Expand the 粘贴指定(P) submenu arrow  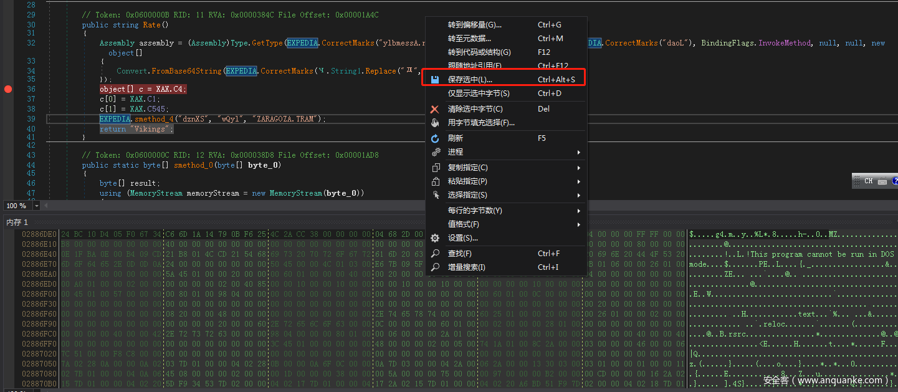(579, 181)
